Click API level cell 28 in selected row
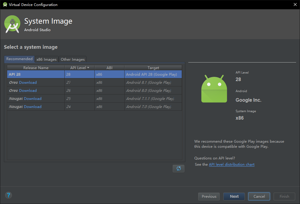This screenshot has height=204, width=300. [x=79, y=74]
